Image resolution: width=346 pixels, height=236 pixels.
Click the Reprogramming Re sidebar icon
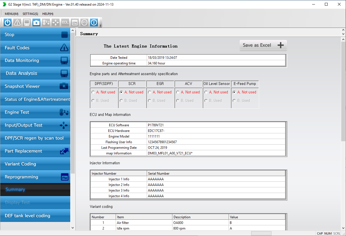(x=65, y=177)
